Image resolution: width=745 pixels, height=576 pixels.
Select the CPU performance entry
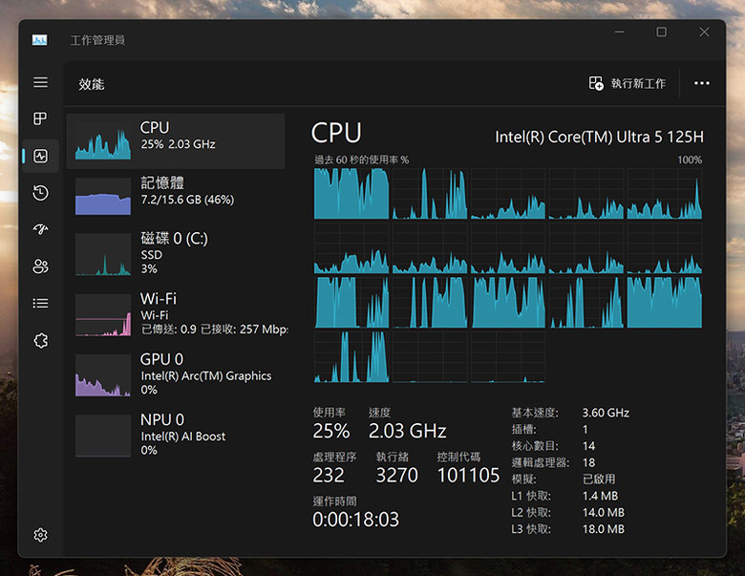click(176, 140)
